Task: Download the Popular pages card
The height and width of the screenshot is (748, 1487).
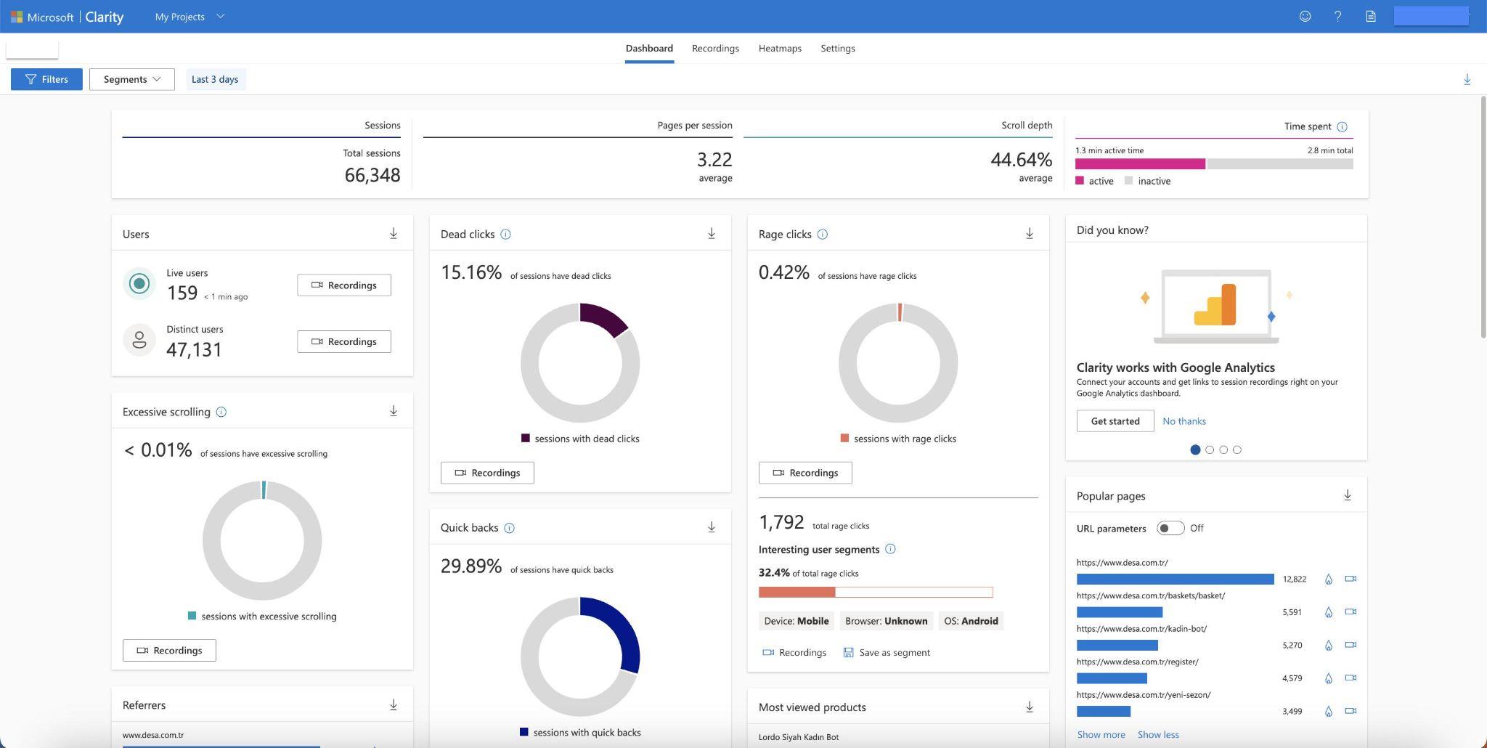Action: (1347, 495)
